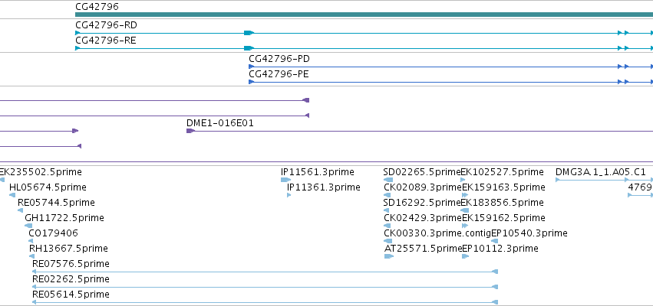This screenshot has height=306, width=653.
Task: Open the EP10540.3prime EST label
Action: 529,233
